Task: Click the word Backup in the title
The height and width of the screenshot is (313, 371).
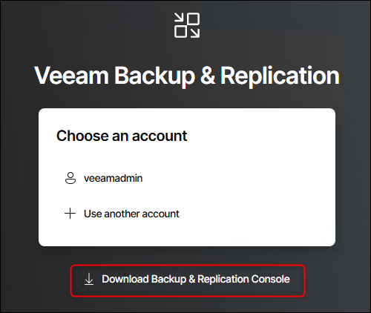Action: [154, 76]
